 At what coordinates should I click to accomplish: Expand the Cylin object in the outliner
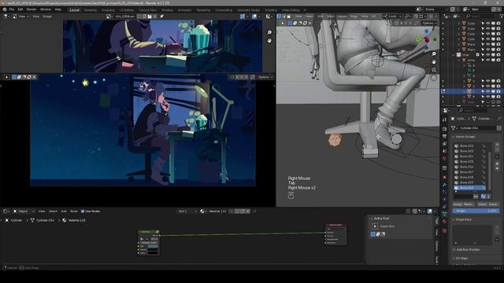coord(458,39)
